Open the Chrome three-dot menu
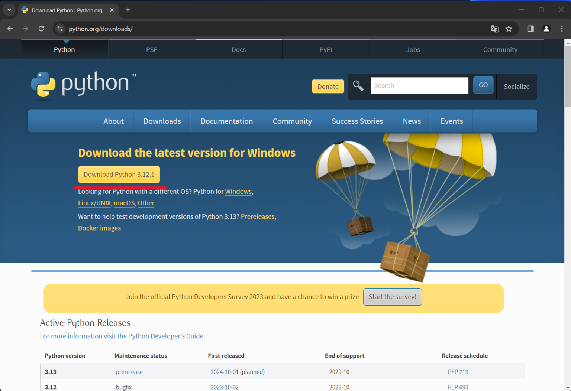This screenshot has height=391, width=571. [562, 29]
